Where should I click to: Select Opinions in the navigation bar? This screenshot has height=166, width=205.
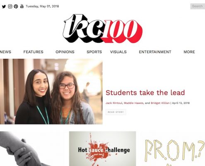(x=65, y=52)
